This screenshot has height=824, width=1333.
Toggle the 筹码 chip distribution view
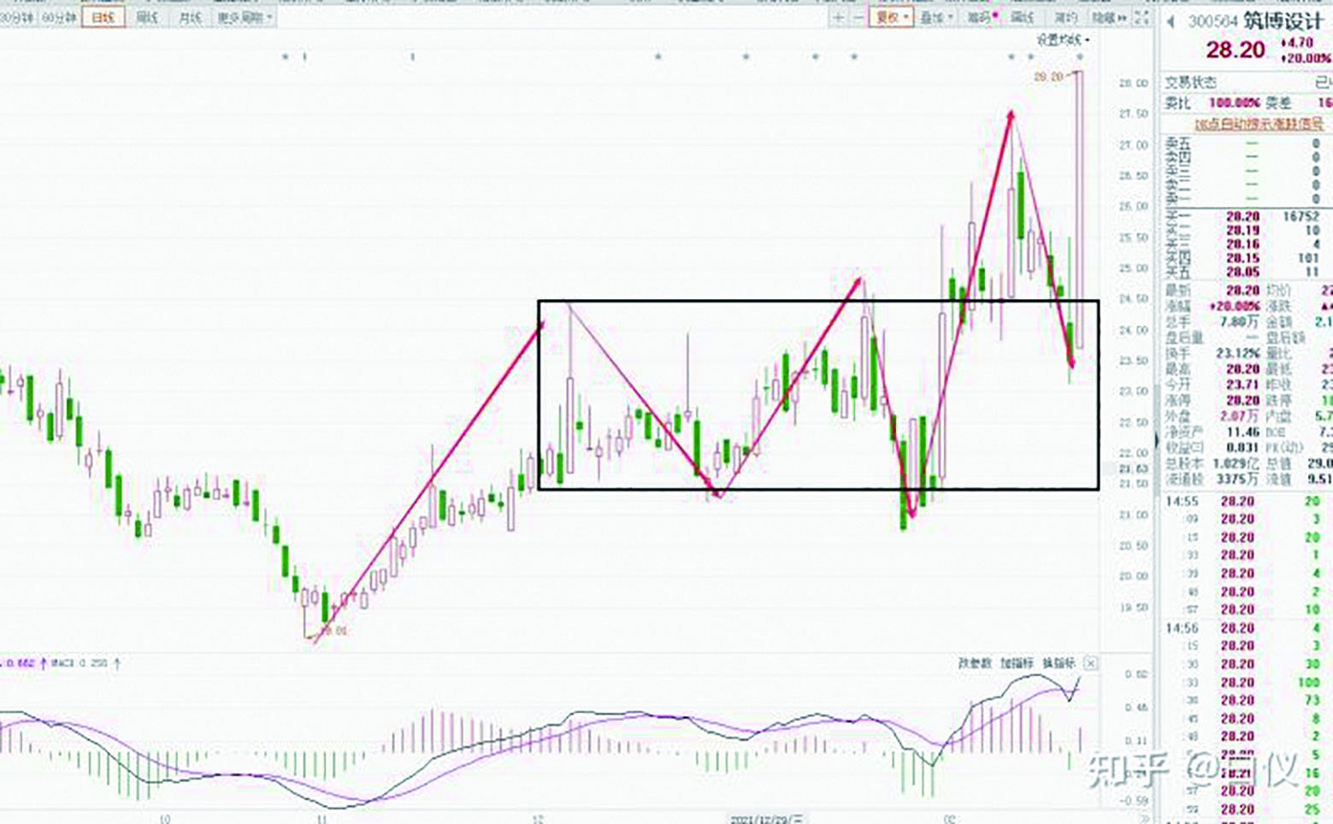point(981,18)
